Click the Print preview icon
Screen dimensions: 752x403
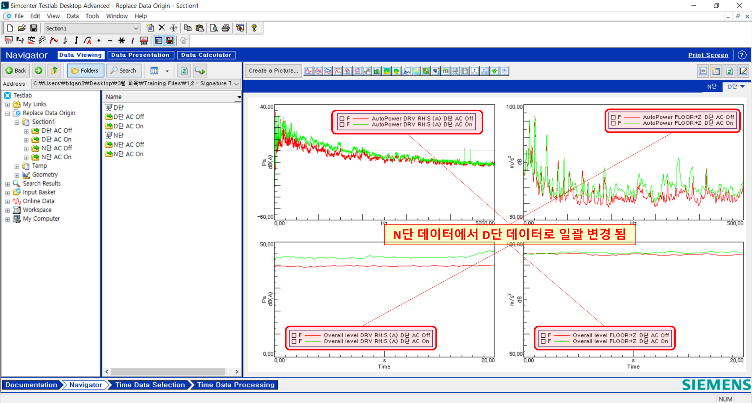pos(214,28)
